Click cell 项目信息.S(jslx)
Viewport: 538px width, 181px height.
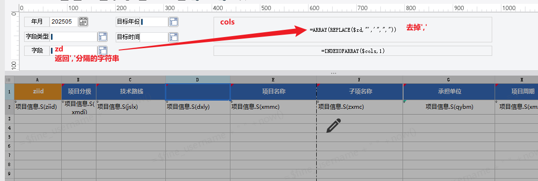click(131, 107)
